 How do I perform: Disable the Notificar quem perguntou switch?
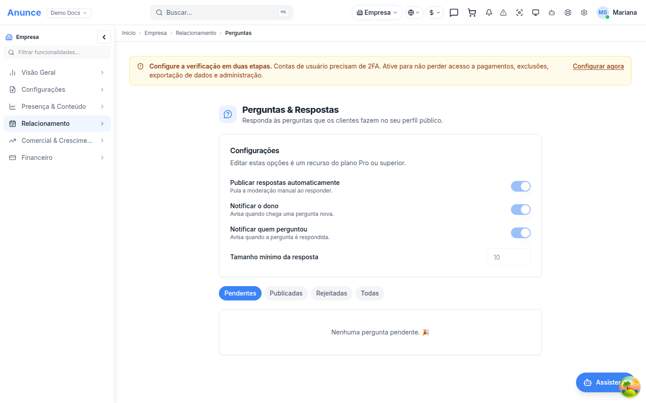521,233
